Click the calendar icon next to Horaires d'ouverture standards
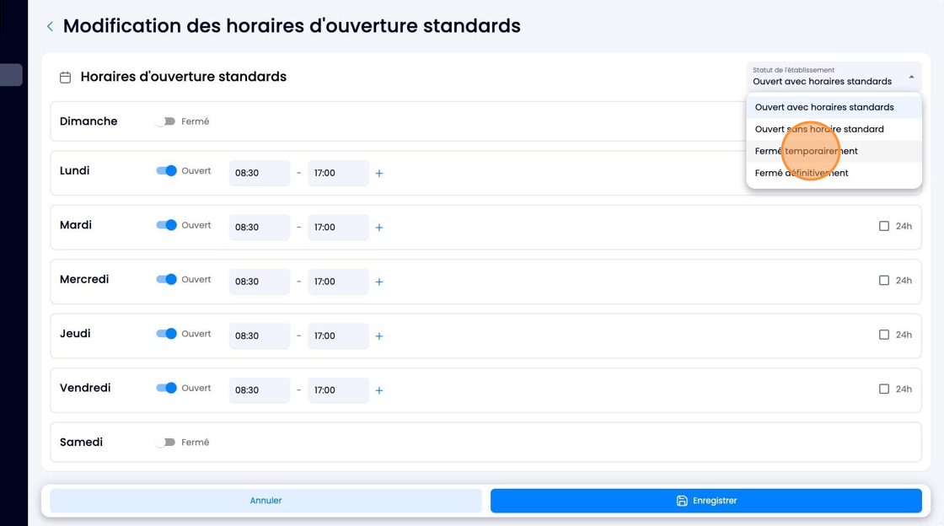This screenshot has height=526, width=944. [x=66, y=77]
